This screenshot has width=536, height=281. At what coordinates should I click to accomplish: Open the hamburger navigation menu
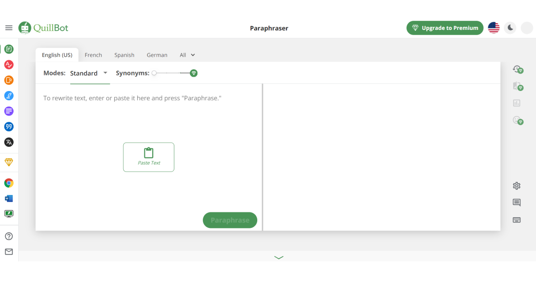pos(8,28)
